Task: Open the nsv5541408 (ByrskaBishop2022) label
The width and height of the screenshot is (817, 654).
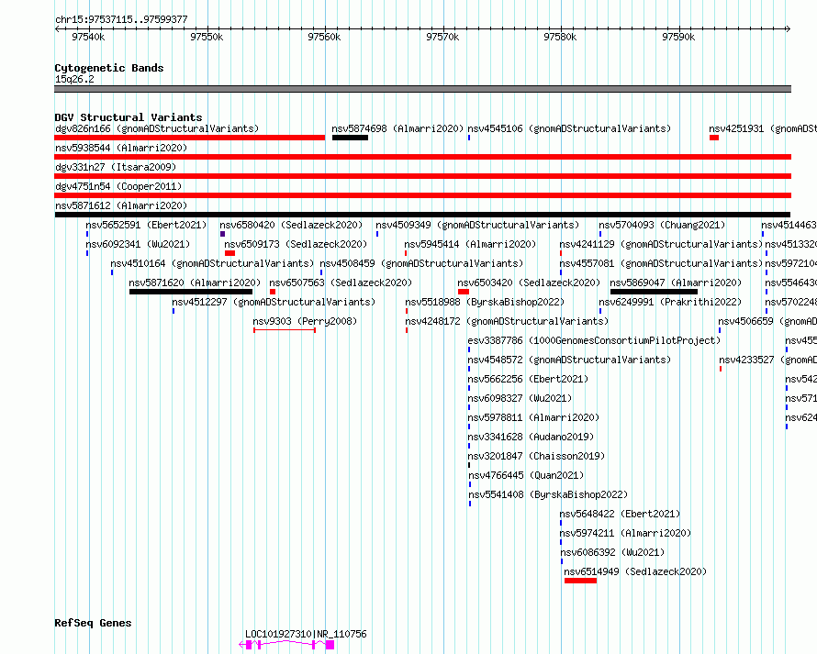Action: [x=548, y=494]
